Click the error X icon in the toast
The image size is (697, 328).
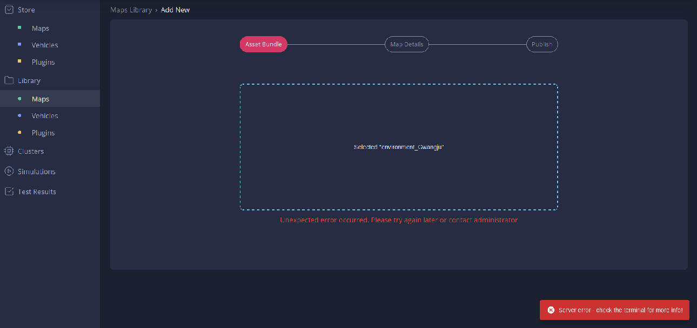pyautogui.click(x=551, y=310)
